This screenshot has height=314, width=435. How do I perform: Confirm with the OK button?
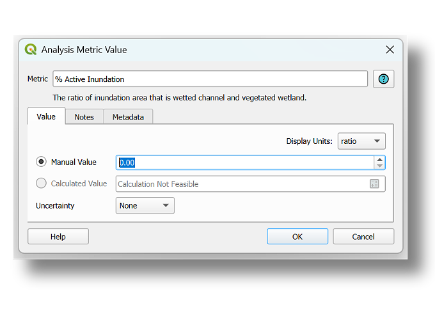coord(297,237)
